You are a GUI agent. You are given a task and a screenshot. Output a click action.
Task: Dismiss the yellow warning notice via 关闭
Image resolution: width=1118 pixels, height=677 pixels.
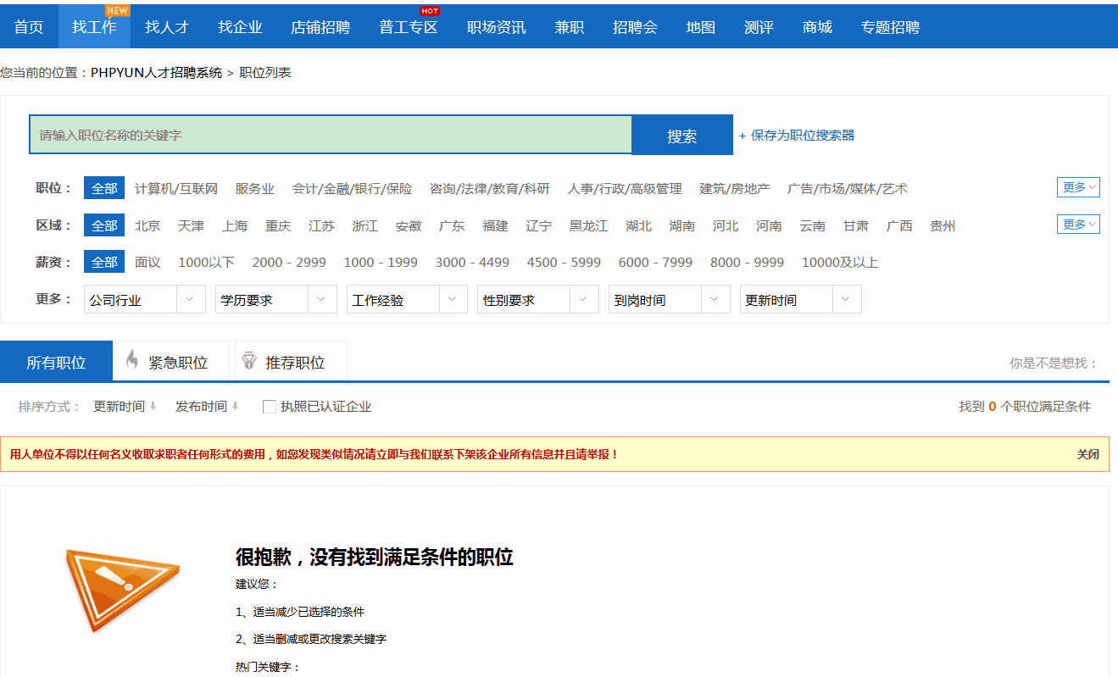(1087, 454)
